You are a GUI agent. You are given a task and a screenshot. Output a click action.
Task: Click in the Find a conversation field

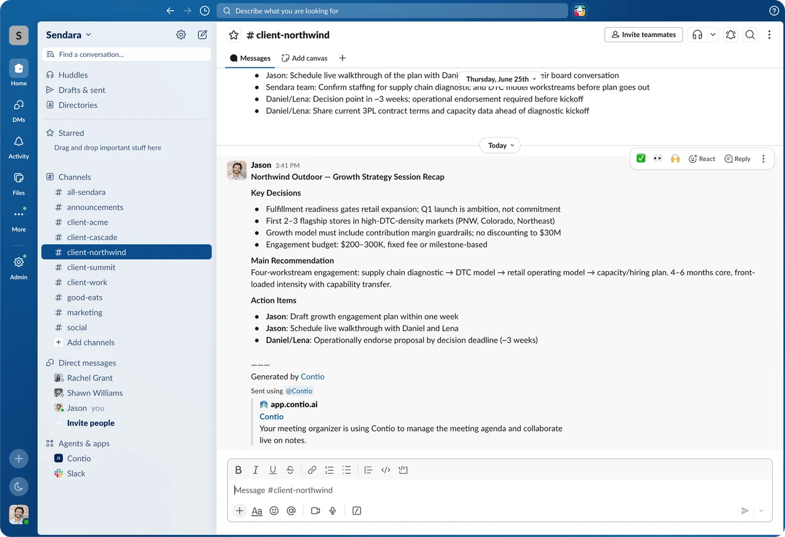tap(126, 55)
